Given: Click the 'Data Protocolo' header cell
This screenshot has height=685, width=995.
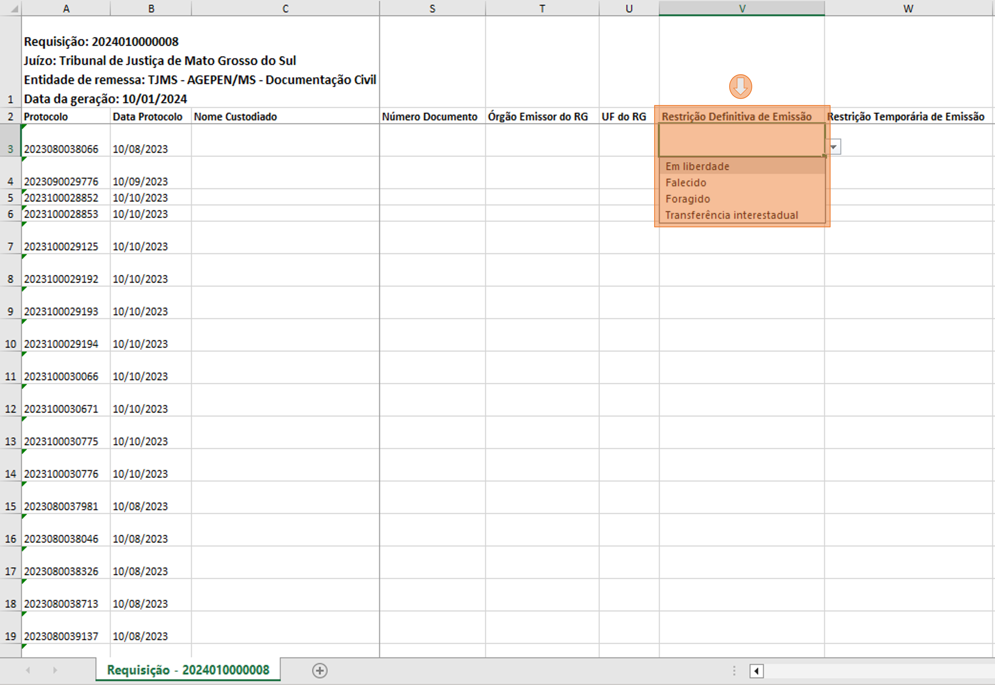Looking at the screenshot, I should pyautogui.click(x=151, y=116).
